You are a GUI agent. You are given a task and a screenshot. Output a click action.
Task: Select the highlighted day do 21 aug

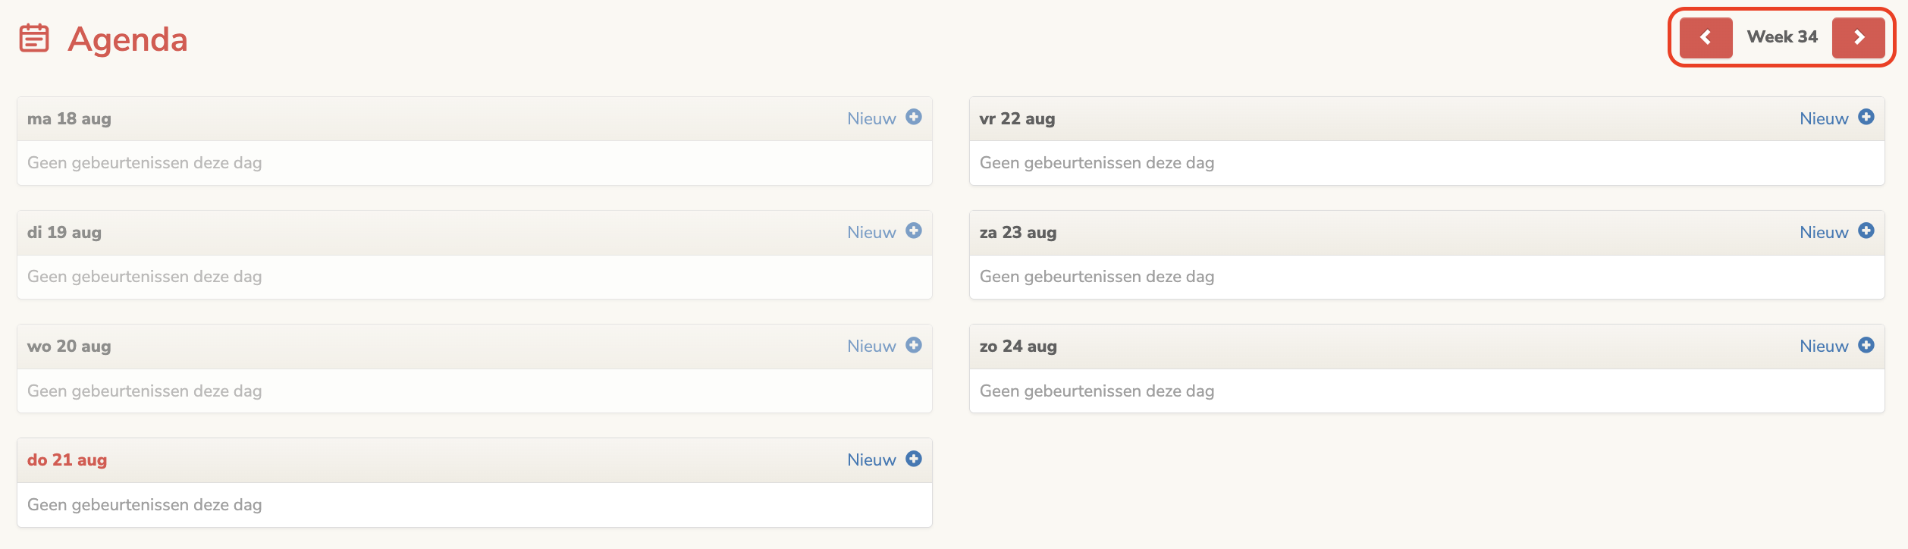click(67, 460)
